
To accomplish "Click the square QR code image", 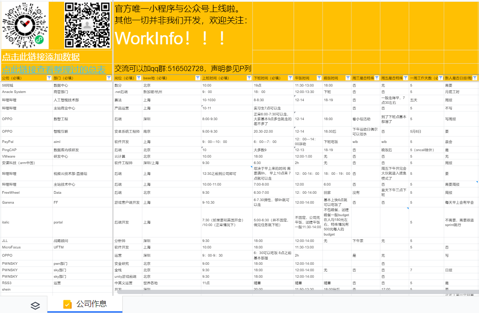I will 87,25.
